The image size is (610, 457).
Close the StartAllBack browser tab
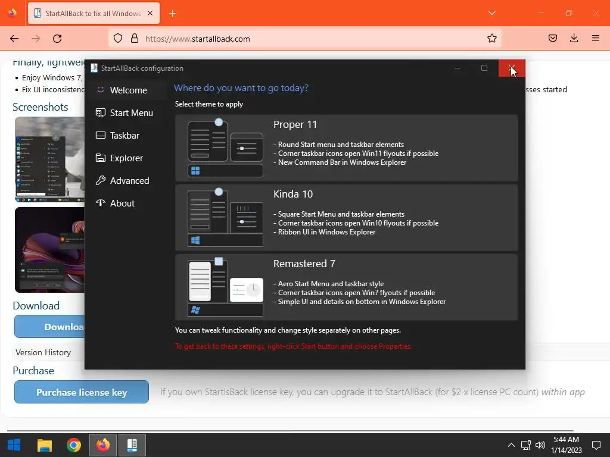(x=150, y=13)
